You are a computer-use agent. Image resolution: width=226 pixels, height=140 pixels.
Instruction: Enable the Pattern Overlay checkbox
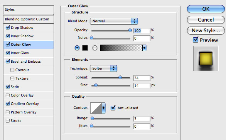tap(8, 112)
